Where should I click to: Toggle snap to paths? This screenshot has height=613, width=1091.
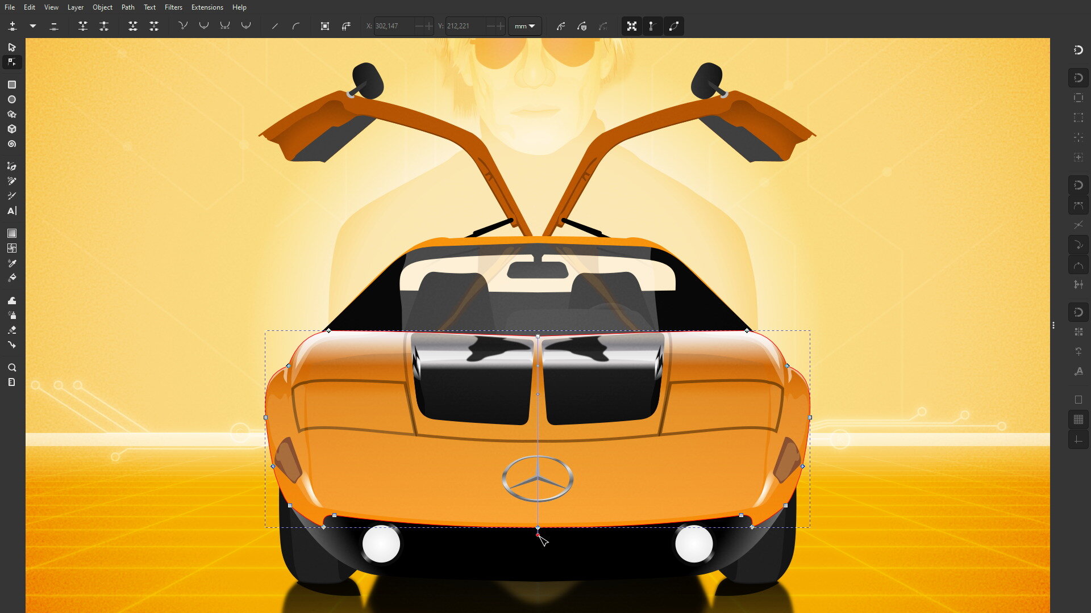tap(1078, 205)
